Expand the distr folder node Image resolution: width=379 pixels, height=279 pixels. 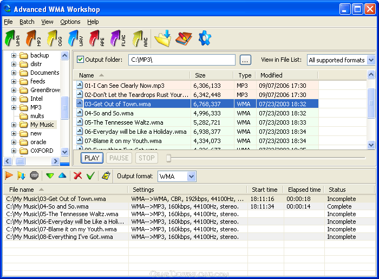click(14, 64)
